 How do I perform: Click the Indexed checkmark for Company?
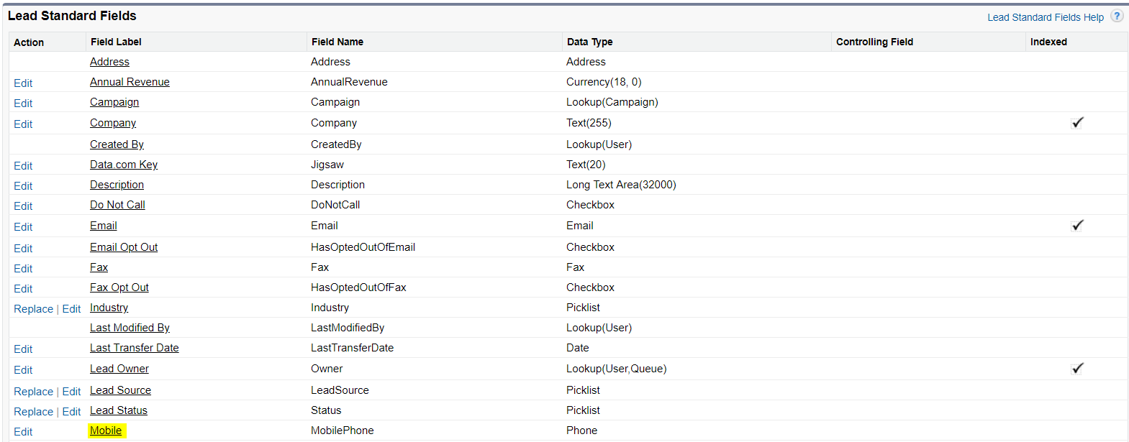coord(1077,123)
